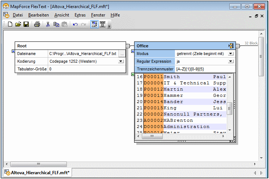Open the Extras menu

(x=80, y=15)
